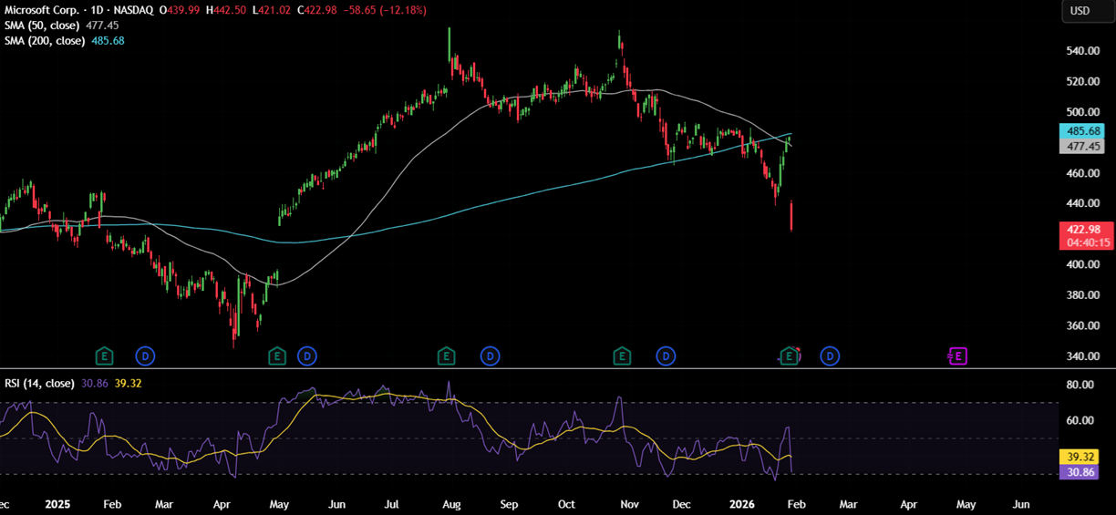Click the dividend icon near February 2026
The image size is (1116, 515).
(830, 355)
